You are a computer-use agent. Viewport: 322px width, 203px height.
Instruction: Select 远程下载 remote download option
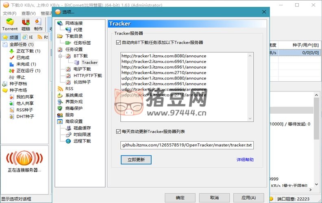(x=82, y=141)
